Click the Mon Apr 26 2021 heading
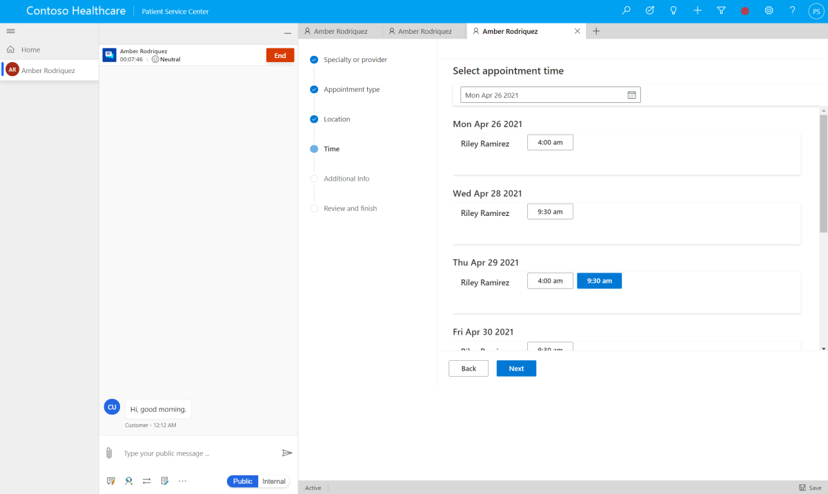This screenshot has height=494, width=828. (x=487, y=124)
